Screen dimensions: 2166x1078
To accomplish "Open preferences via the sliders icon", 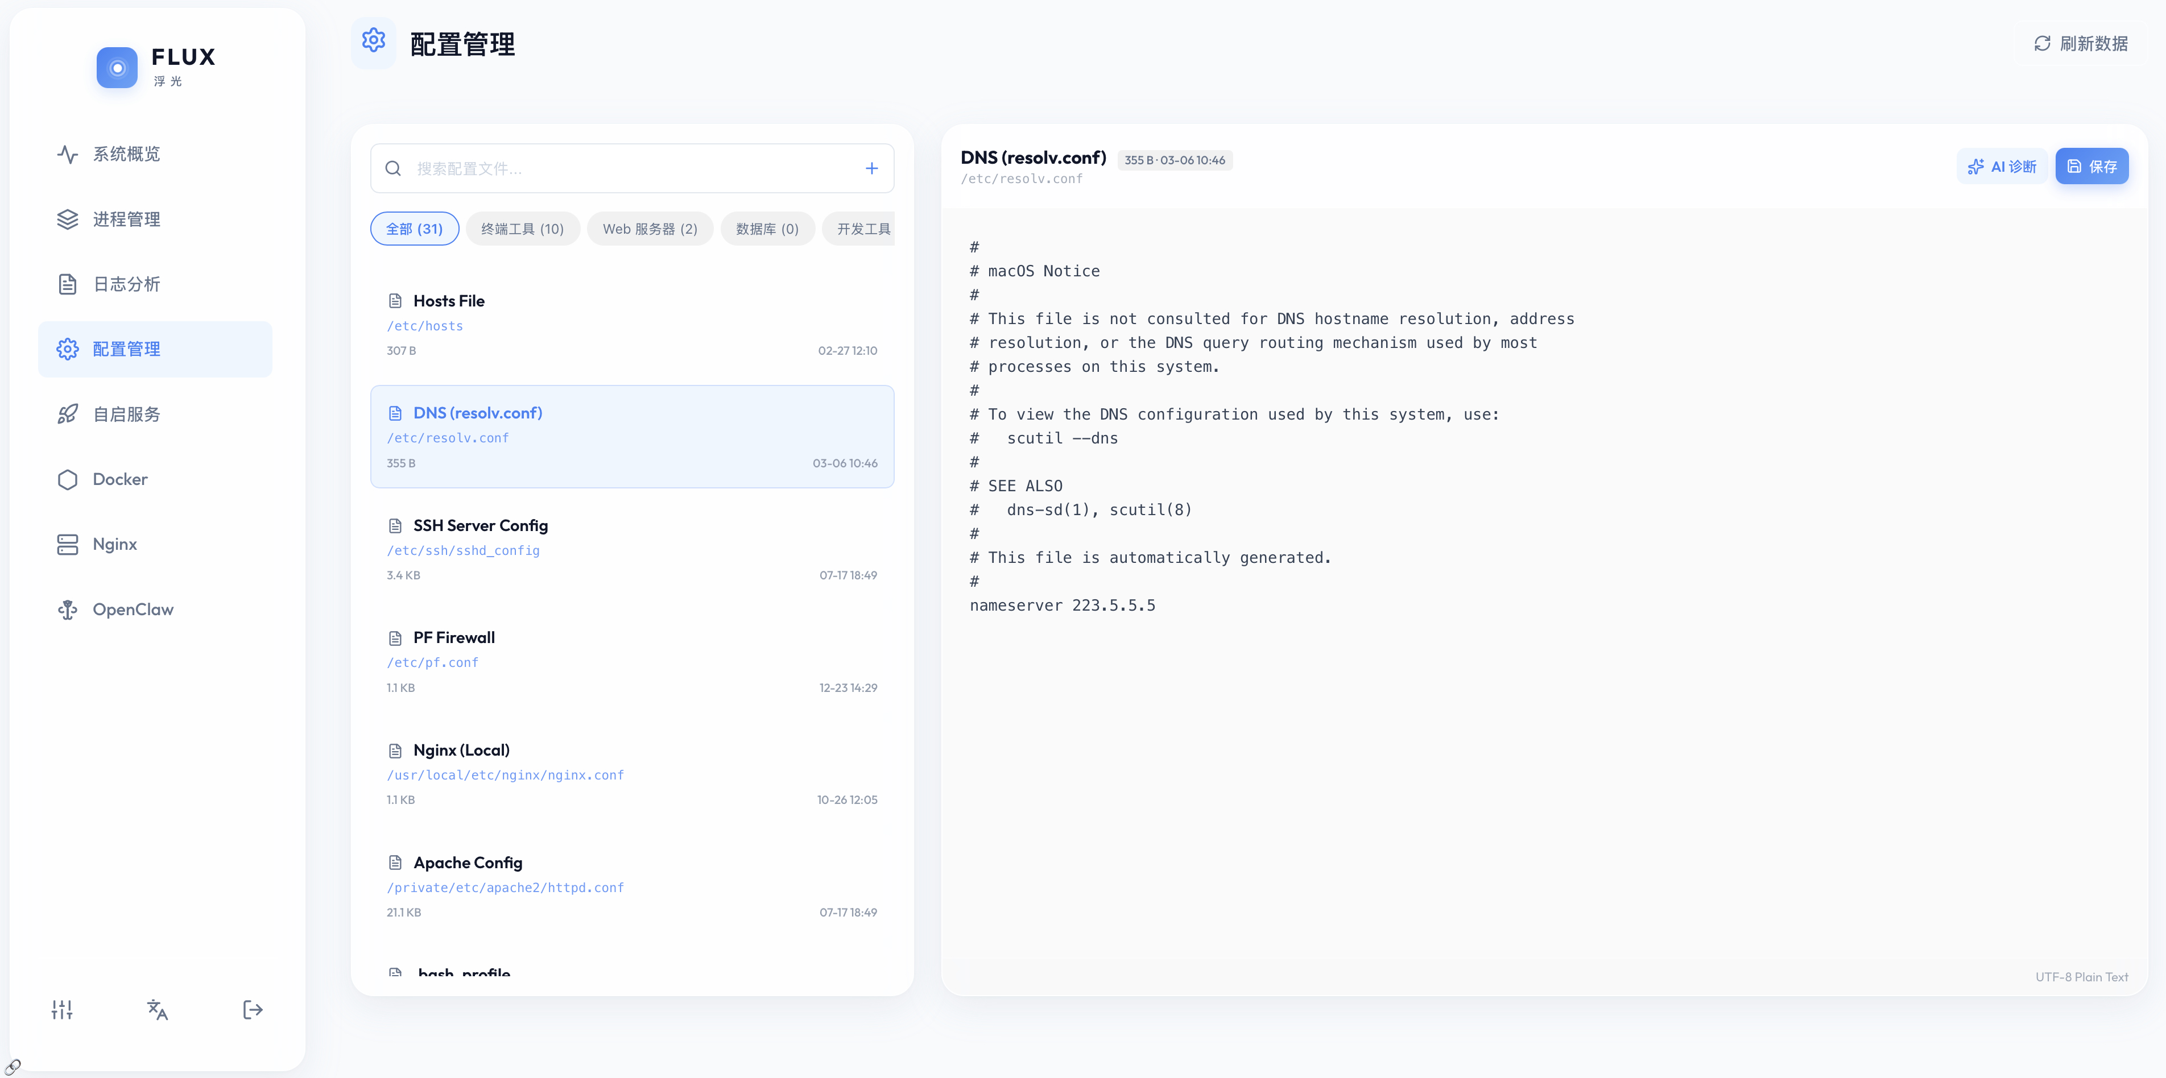I will pos(61,1009).
